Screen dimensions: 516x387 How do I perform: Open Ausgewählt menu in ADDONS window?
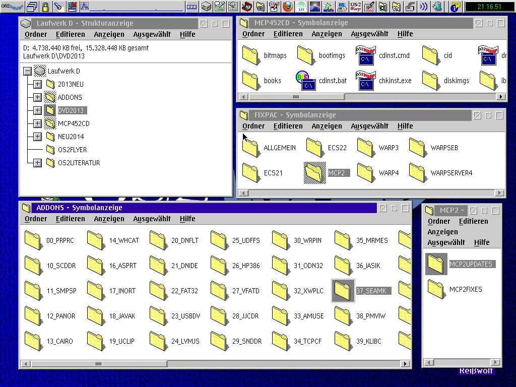pyautogui.click(x=152, y=219)
